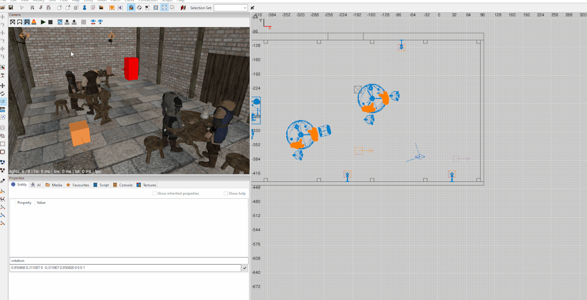
Task: Select the rotate tool in left toolbar
Action: coord(3,93)
